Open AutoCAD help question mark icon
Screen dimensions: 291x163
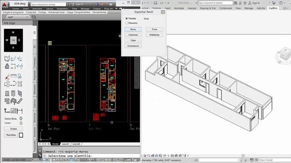(111, 4)
